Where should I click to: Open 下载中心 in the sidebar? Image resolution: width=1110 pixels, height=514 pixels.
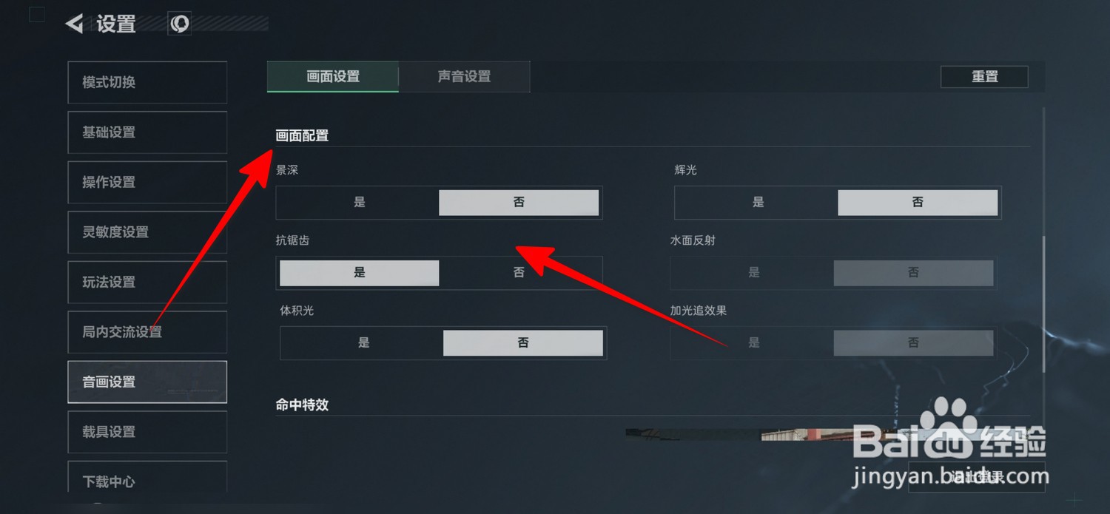pos(147,479)
